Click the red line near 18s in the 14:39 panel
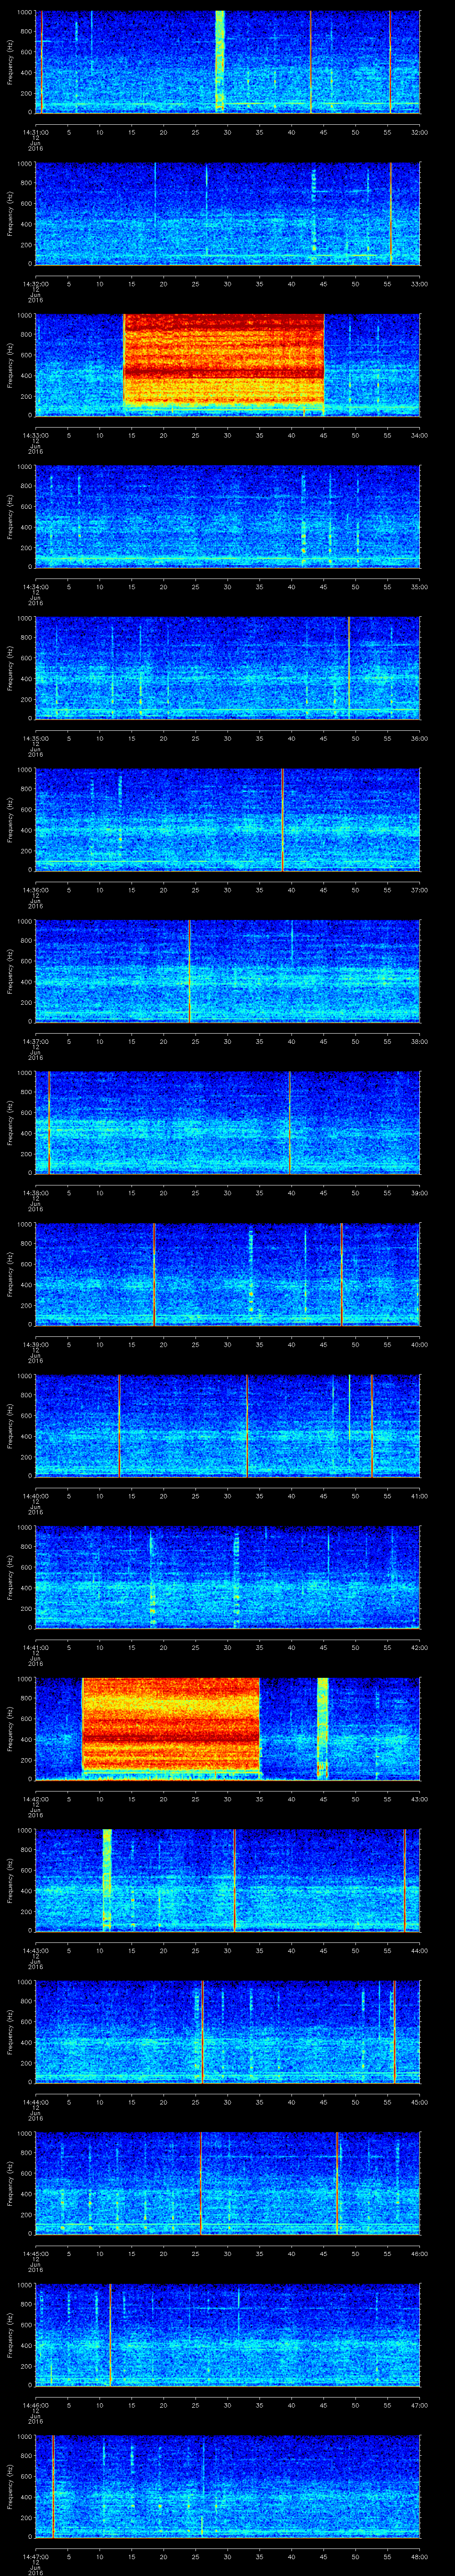Viewport: 455px width, 2576px height. (154, 1274)
